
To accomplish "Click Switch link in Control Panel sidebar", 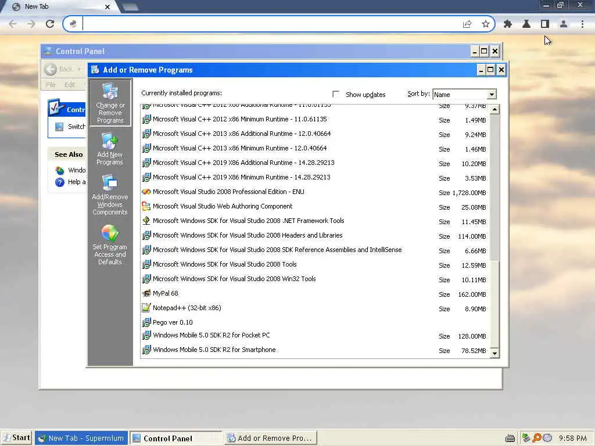I will tap(76, 126).
